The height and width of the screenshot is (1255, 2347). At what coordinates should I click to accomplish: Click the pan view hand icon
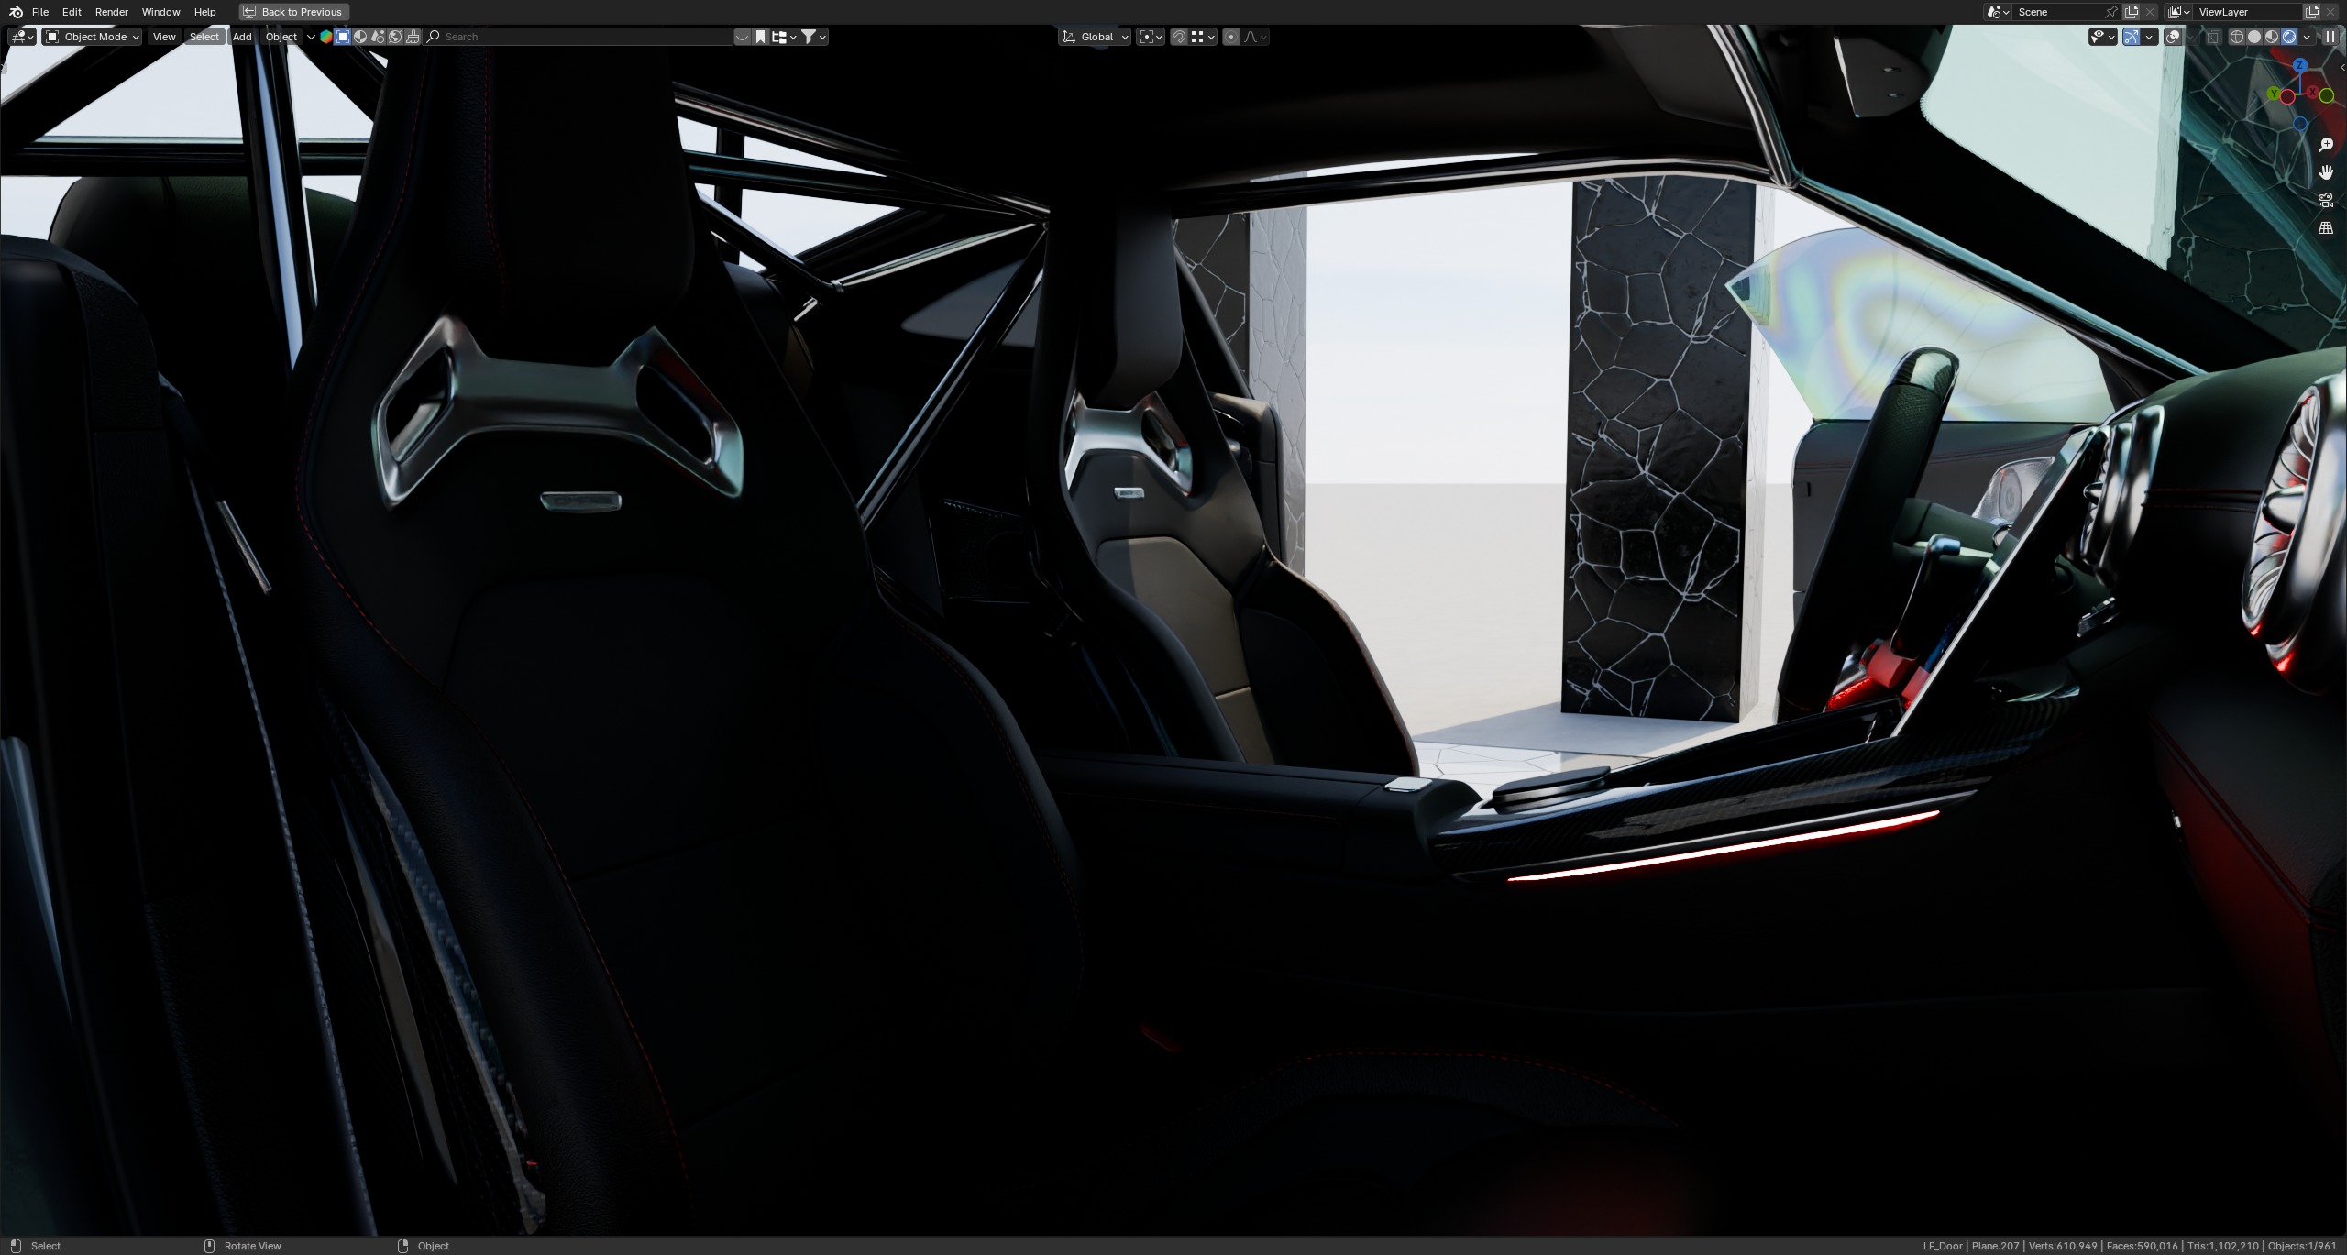(x=2326, y=172)
